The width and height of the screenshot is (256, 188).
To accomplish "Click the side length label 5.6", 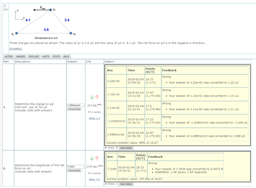I will [46, 30].
